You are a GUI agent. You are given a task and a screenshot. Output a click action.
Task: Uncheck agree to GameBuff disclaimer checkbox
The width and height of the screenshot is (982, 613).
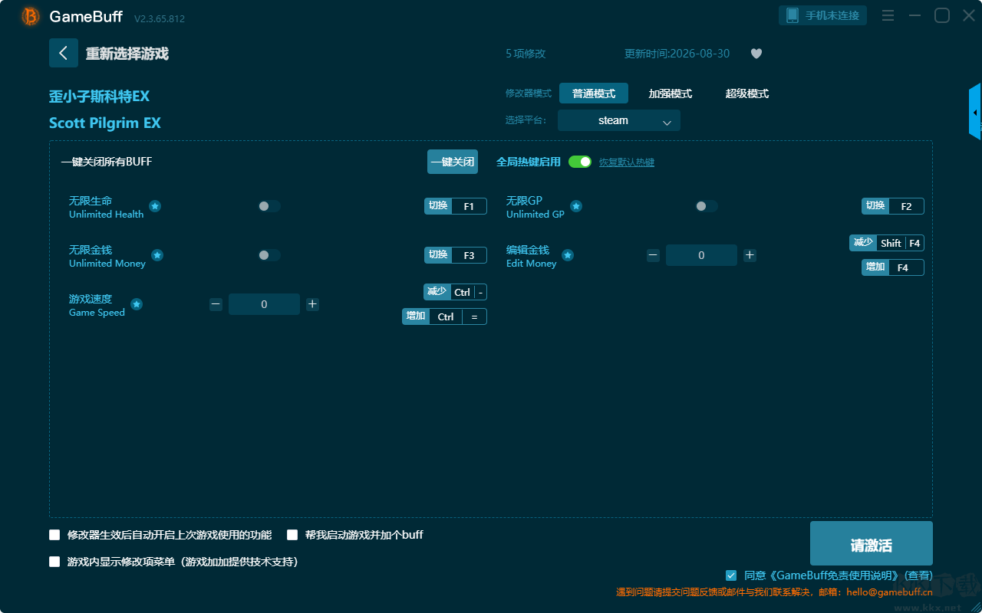tap(731, 575)
